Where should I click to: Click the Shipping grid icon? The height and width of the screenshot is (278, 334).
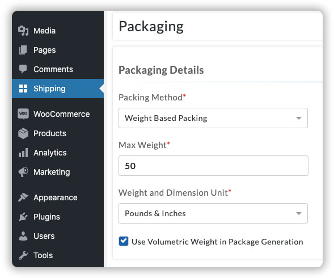click(23, 89)
